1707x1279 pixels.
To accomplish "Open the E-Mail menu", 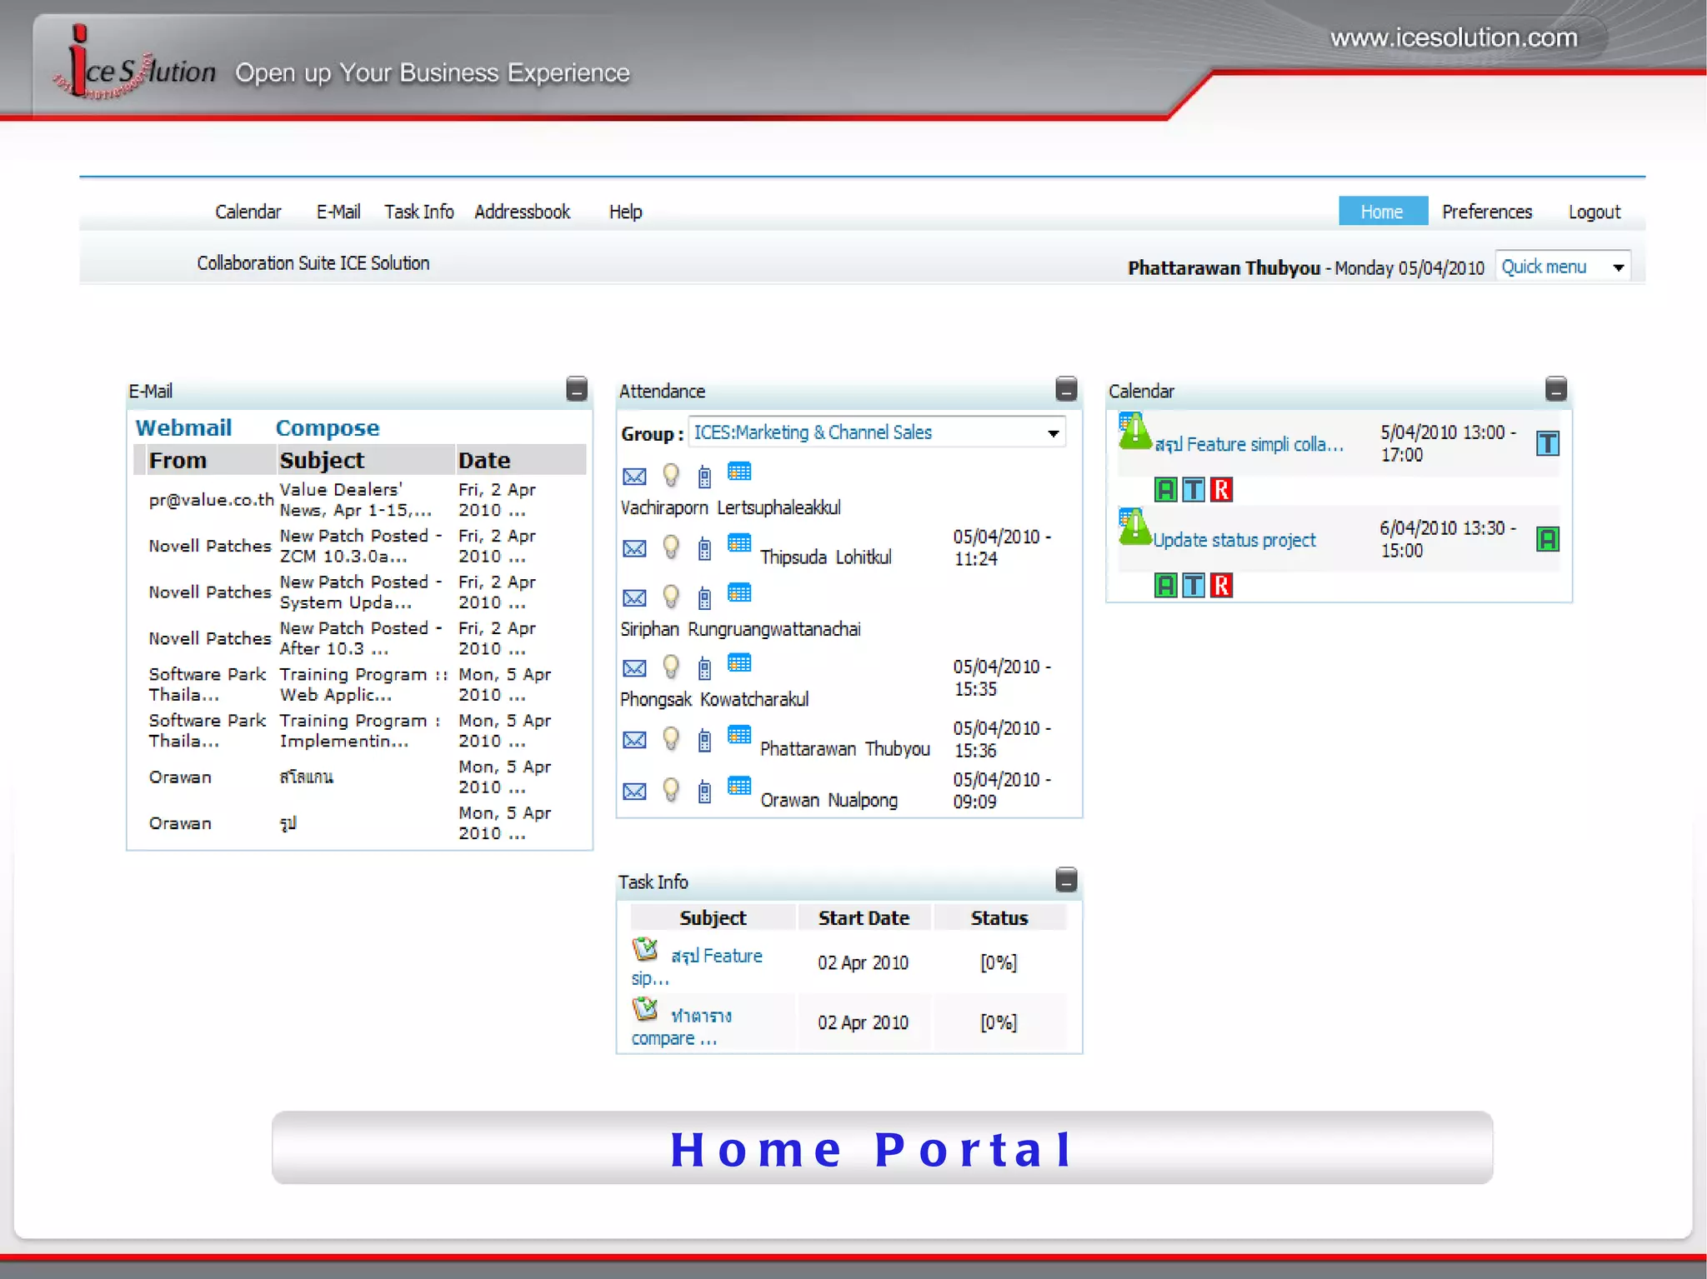I will click(x=338, y=212).
